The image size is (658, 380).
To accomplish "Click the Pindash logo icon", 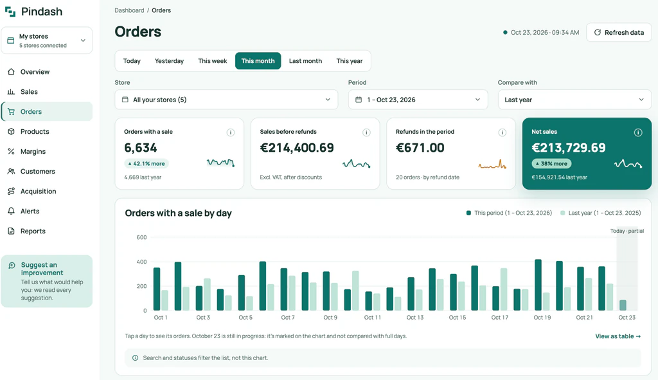I will (10, 12).
